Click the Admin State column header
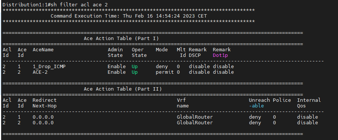The height and width of the screenshot is (140, 338). (115, 52)
